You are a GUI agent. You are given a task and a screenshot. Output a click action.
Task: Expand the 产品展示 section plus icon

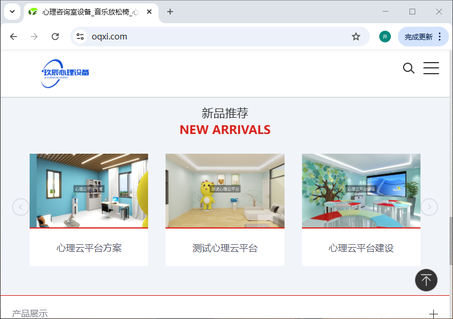tap(433, 314)
